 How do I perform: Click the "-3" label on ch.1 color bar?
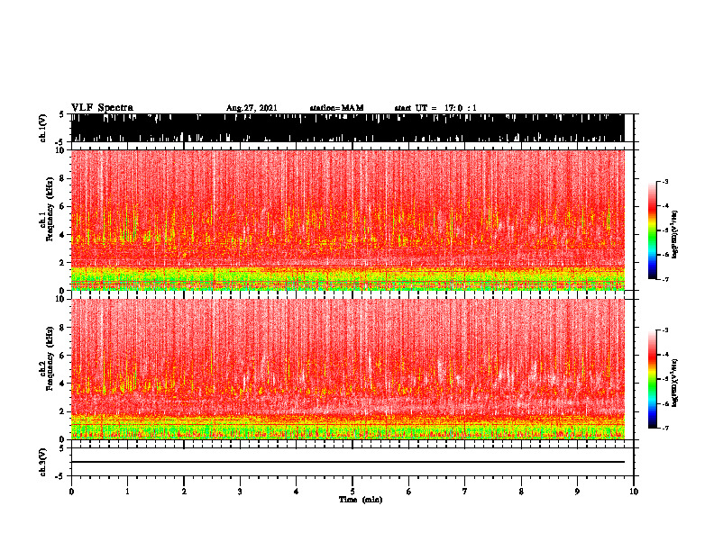(665, 181)
